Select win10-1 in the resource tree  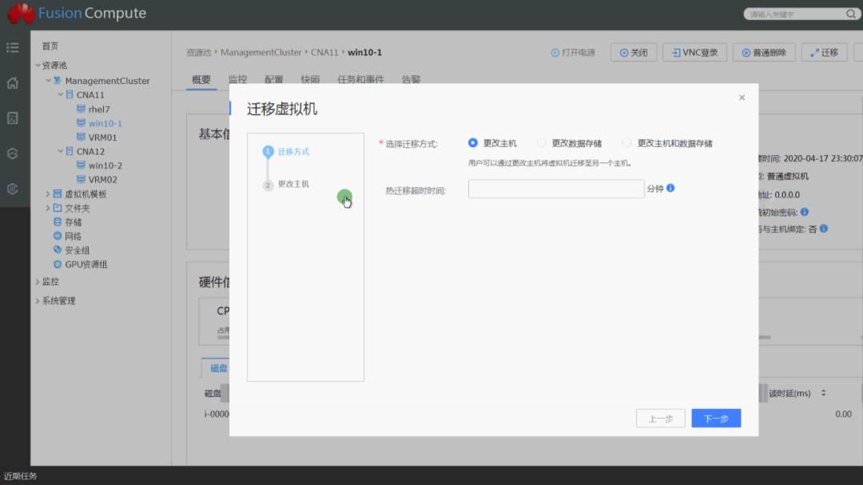tap(105, 123)
